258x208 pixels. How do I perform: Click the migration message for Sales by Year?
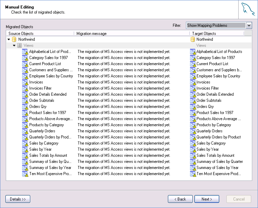124,149
